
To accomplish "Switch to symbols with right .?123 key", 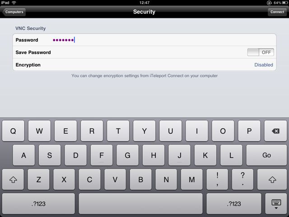I will pos(234,204).
